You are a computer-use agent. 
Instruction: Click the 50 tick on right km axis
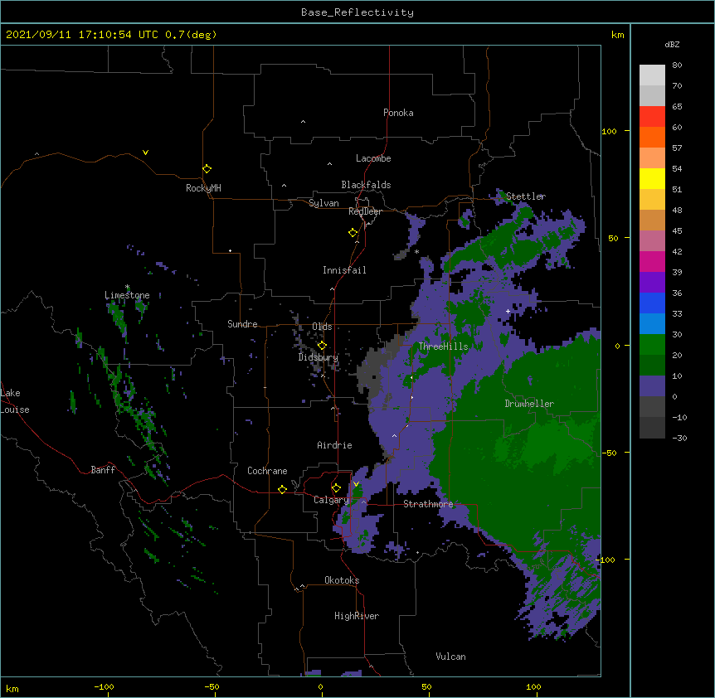click(x=613, y=238)
